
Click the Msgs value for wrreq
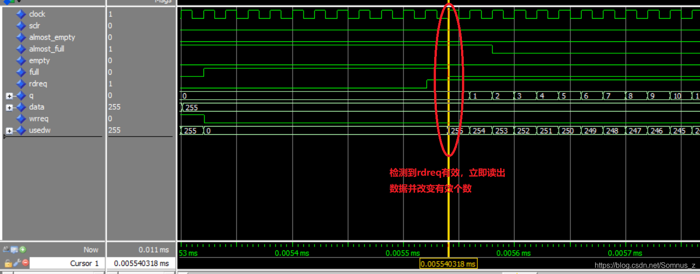(110, 119)
